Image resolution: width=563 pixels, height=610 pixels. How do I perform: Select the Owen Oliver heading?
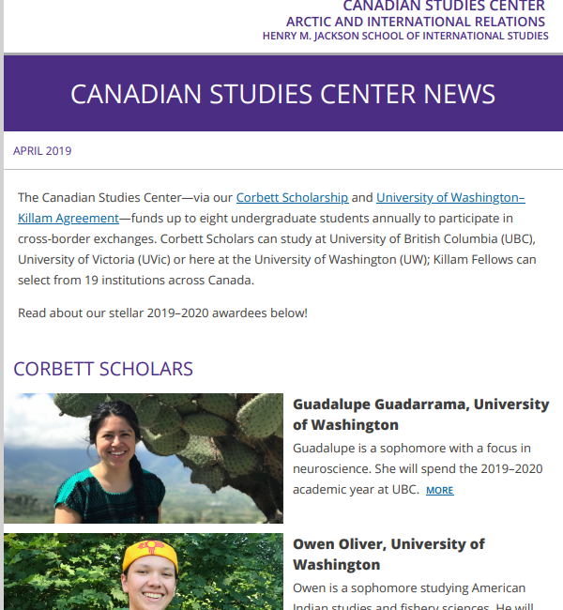[388, 554]
